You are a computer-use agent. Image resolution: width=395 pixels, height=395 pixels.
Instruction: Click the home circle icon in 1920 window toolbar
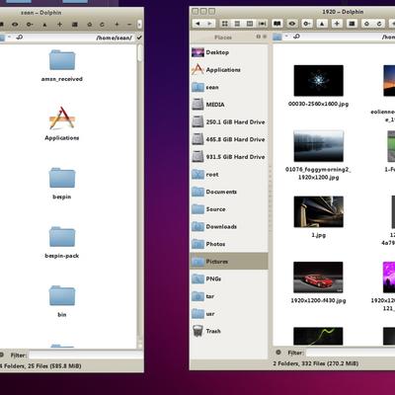(367, 24)
